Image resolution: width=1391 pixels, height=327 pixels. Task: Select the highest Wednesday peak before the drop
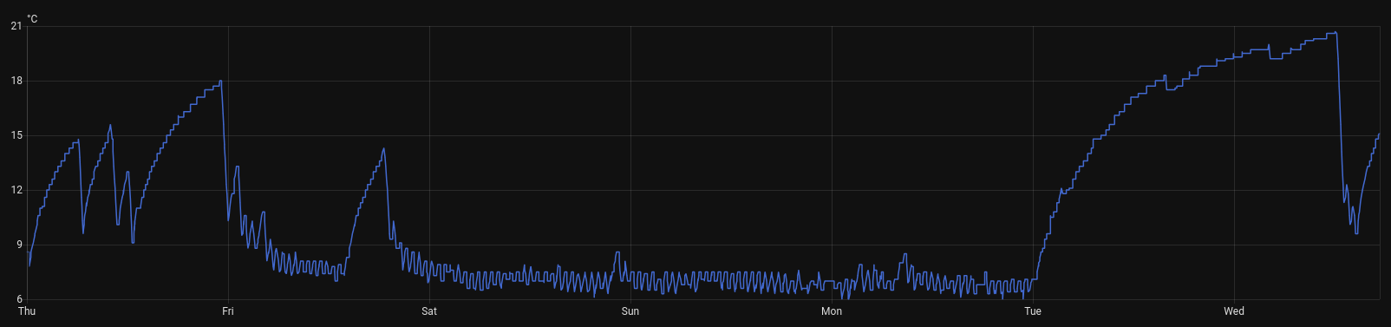tap(1335, 32)
